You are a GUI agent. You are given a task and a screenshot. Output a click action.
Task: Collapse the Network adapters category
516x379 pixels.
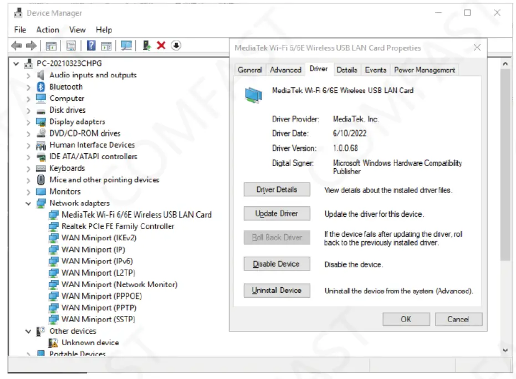[x=28, y=203]
